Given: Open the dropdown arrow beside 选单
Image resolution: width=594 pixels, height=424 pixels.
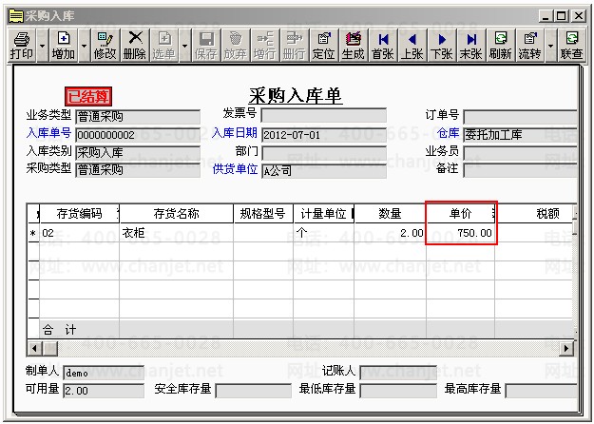Looking at the screenshot, I should pyautogui.click(x=185, y=46).
